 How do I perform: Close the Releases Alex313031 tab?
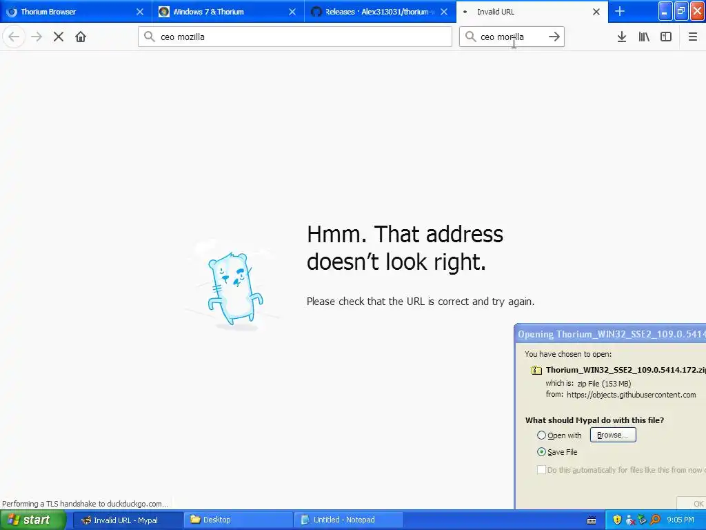pos(444,12)
